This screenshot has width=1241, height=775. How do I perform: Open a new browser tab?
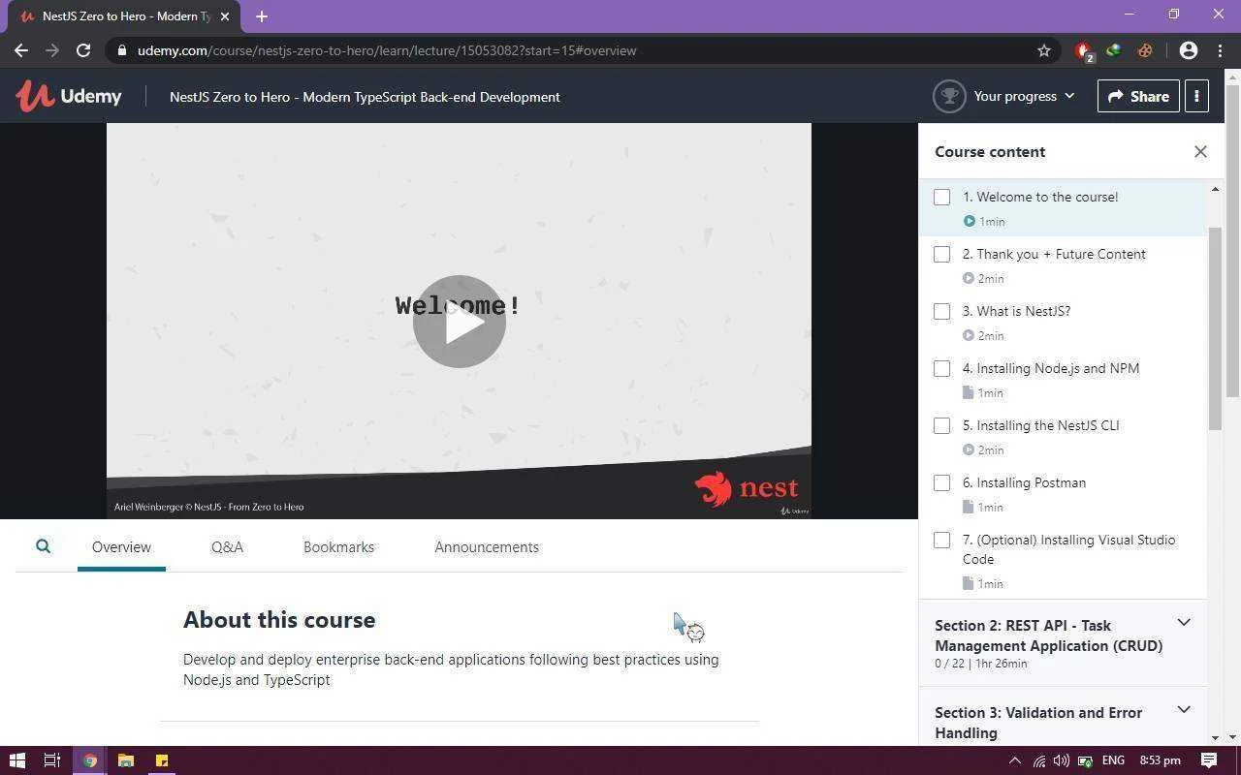[x=262, y=15]
